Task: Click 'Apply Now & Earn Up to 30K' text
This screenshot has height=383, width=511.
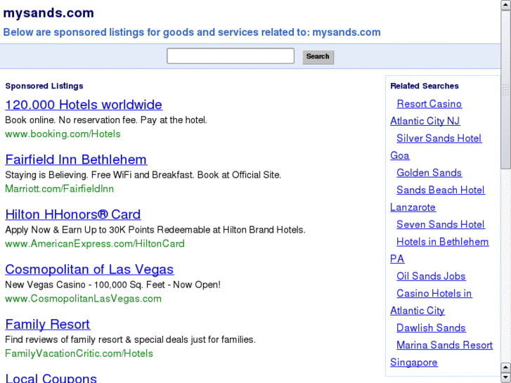Action: coord(155,230)
